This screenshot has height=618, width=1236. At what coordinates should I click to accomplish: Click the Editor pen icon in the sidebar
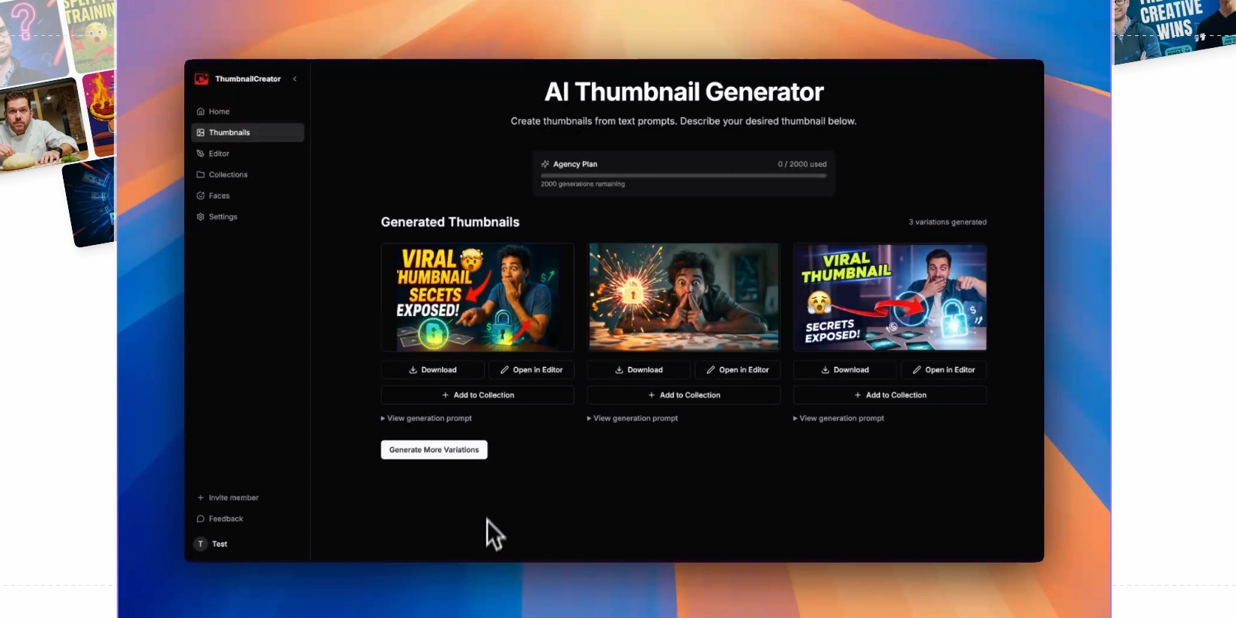coord(201,154)
